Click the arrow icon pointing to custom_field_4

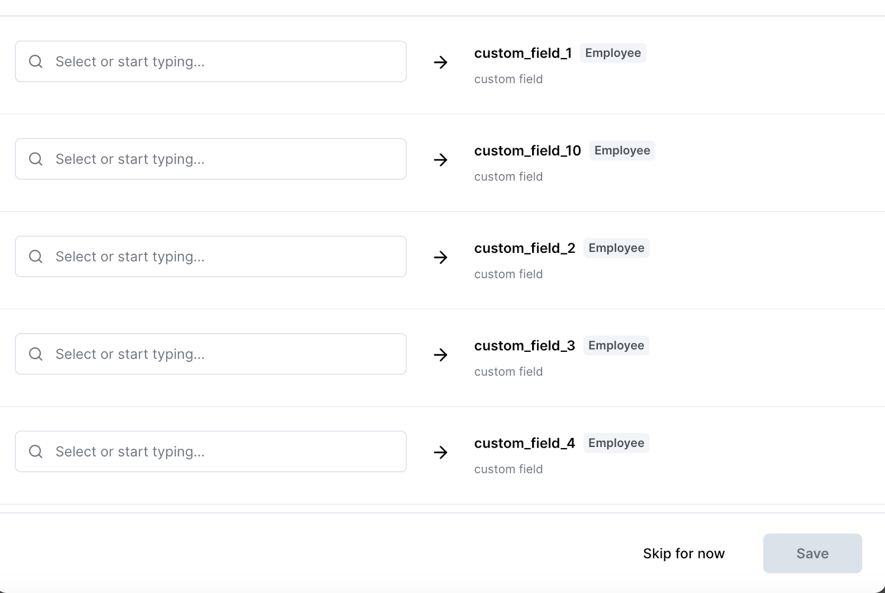click(440, 452)
